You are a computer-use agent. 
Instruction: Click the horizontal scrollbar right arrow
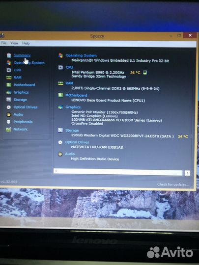pos(188,173)
